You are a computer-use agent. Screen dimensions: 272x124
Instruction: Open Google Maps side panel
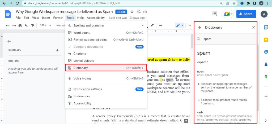click(x=266, y=77)
